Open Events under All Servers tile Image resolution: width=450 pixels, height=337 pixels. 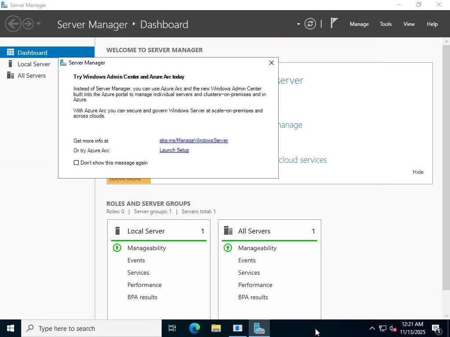(247, 260)
